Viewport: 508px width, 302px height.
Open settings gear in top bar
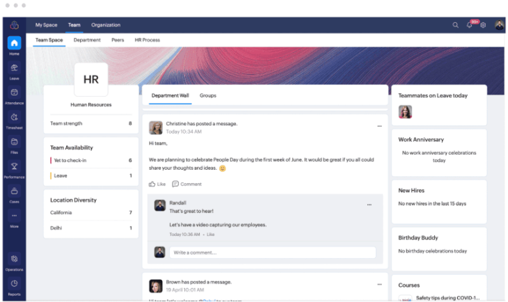pos(483,25)
